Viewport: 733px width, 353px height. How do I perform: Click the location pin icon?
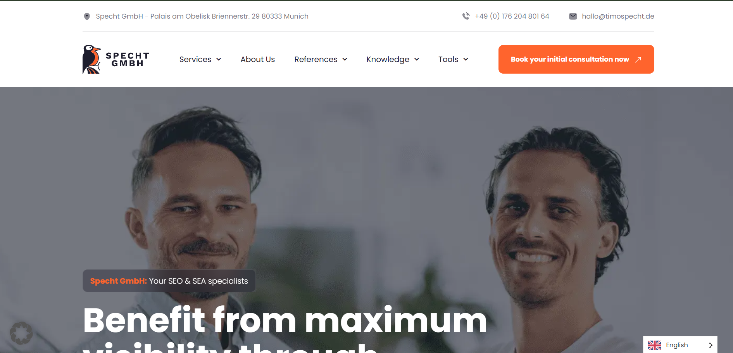[x=87, y=16]
